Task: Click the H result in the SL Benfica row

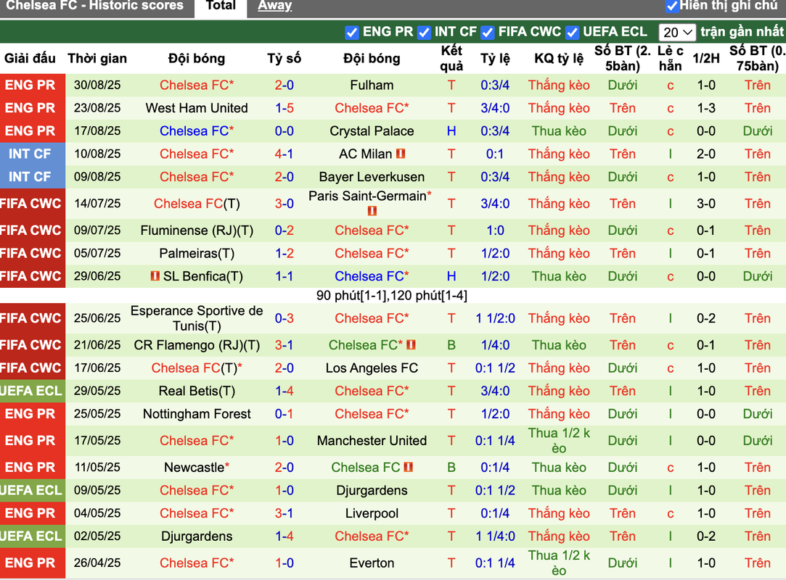Action: point(451,276)
